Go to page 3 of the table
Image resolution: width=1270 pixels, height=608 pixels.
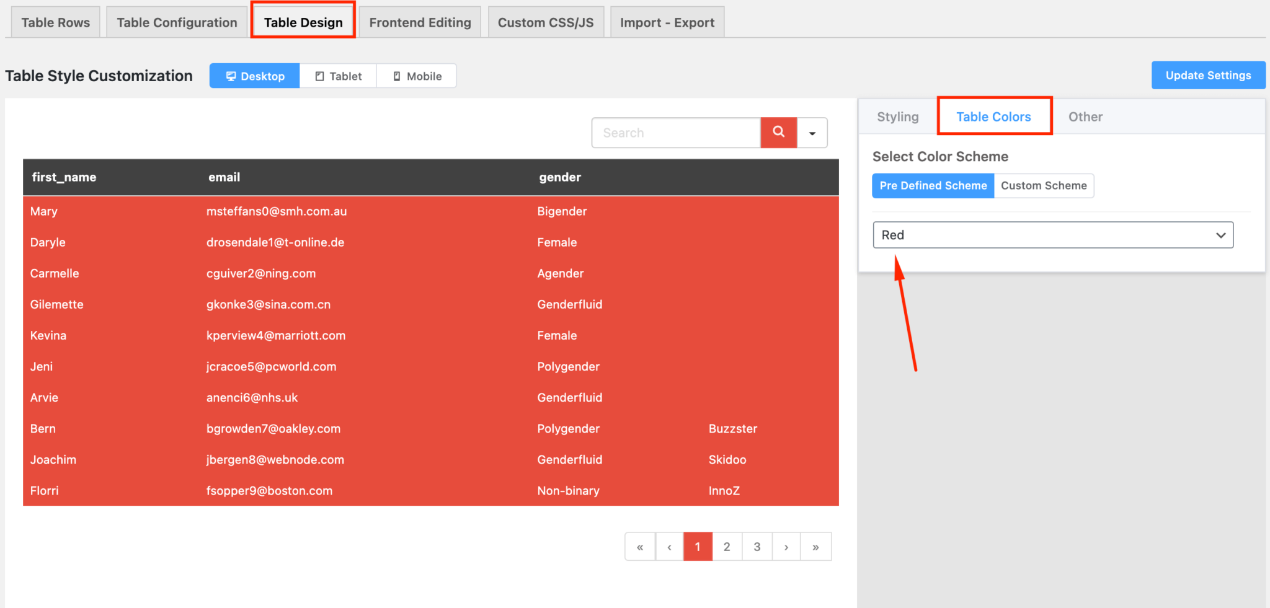757,546
